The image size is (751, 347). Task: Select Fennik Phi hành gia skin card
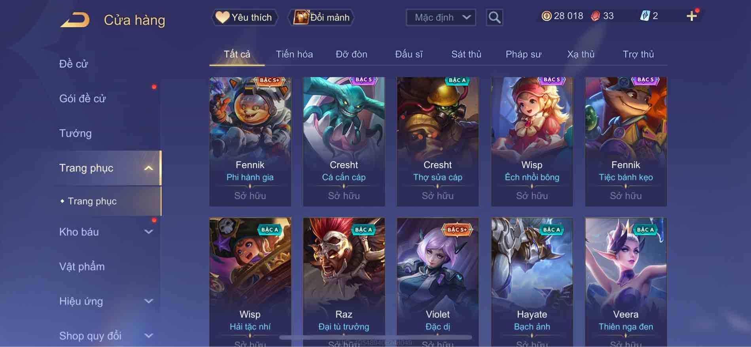[250, 141]
